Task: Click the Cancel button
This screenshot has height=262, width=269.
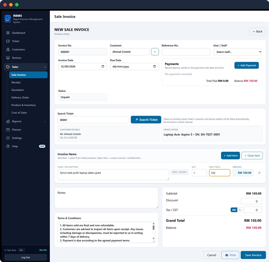Action: 211,255
